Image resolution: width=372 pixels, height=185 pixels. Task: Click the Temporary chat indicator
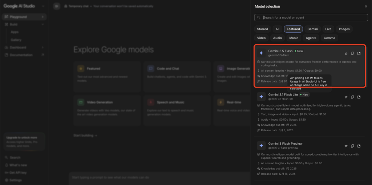click(x=77, y=6)
